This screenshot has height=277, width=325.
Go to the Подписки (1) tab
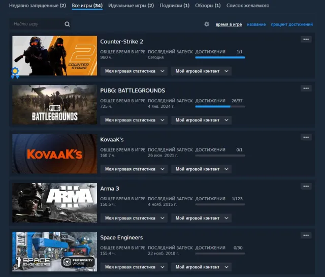point(175,6)
